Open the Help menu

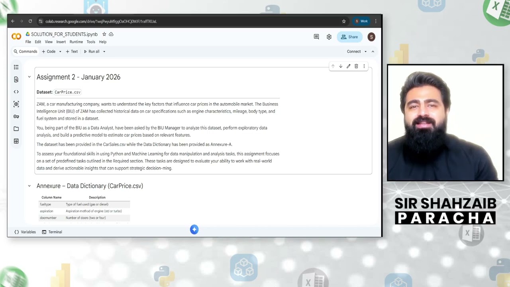click(x=103, y=42)
